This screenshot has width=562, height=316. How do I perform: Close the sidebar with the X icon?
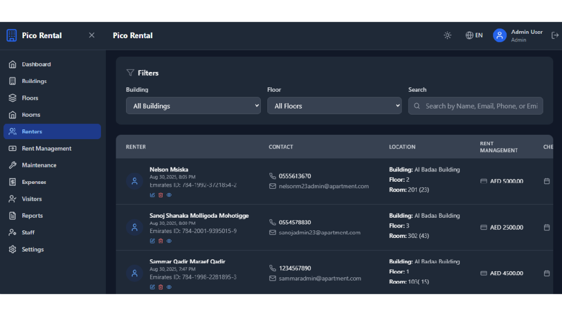point(92,35)
